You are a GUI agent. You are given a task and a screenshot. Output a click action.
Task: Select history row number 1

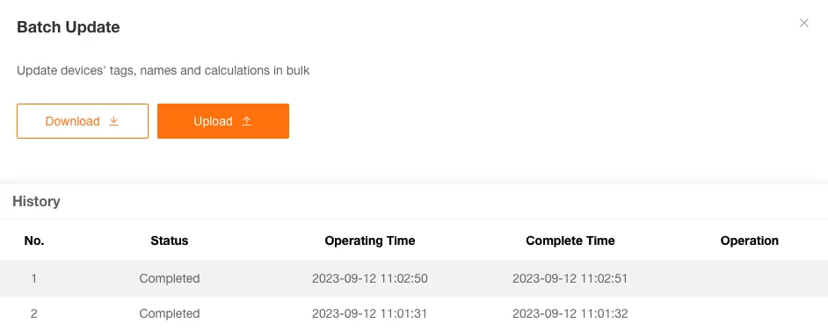click(414, 278)
